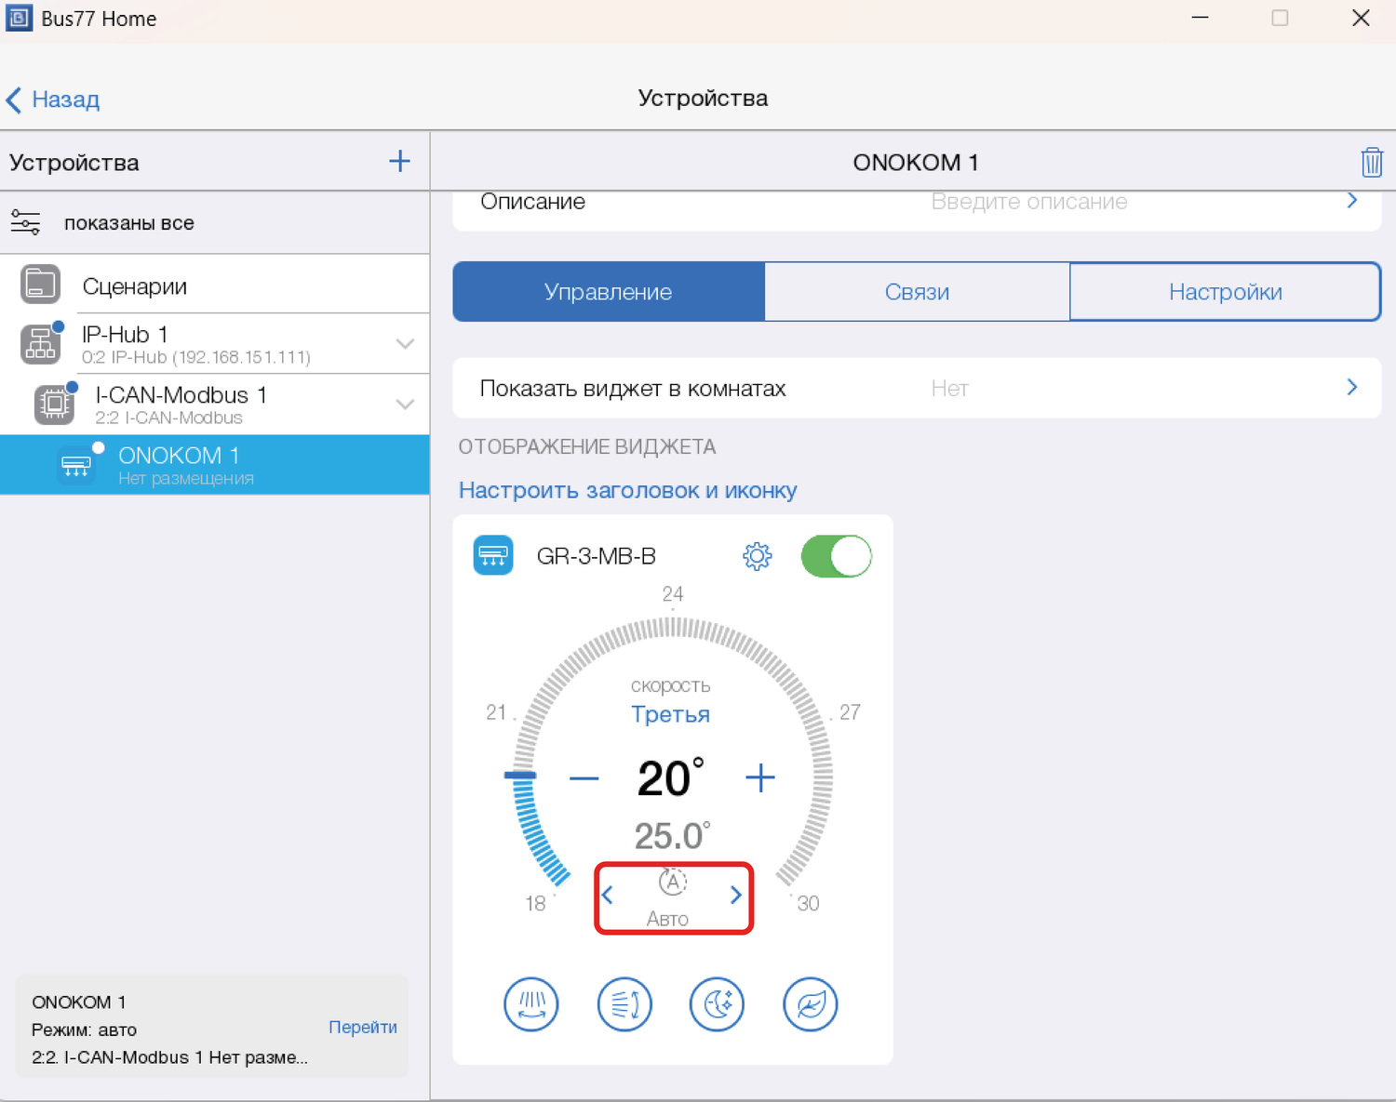Click the Перейти link
The width and height of the screenshot is (1396, 1102).
tap(362, 1027)
